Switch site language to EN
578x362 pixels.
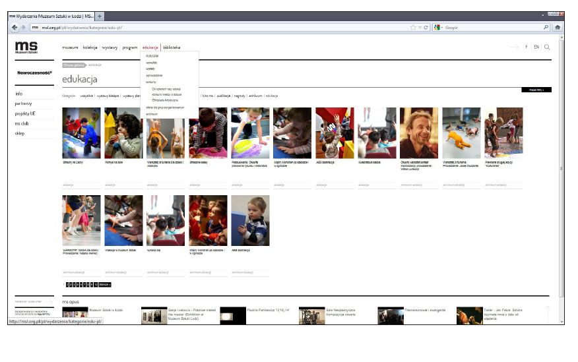coord(536,47)
